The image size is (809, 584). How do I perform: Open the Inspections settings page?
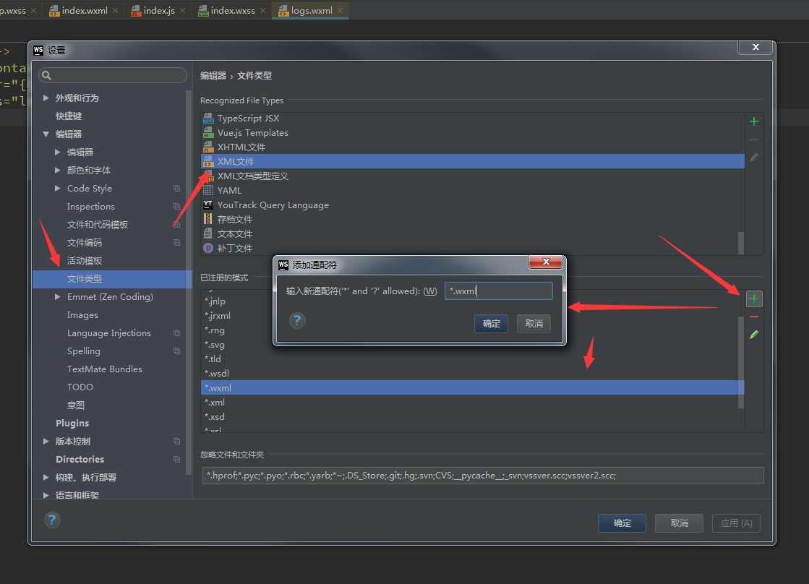point(91,207)
